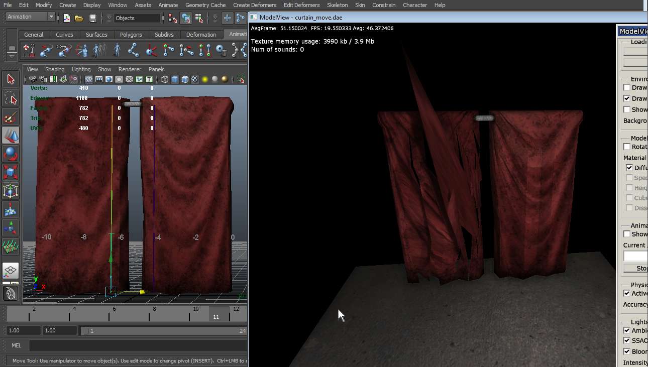Pick the Scale tool
The height and width of the screenshot is (367, 648).
[11, 172]
